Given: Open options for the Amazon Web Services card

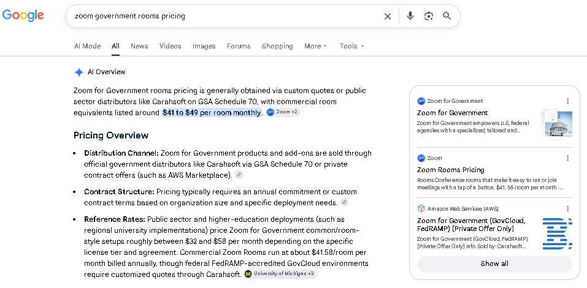Looking at the screenshot, I should coord(567,209).
